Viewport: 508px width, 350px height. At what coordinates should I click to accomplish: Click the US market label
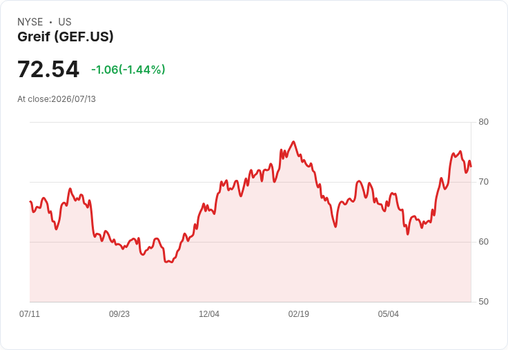click(x=65, y=22)
